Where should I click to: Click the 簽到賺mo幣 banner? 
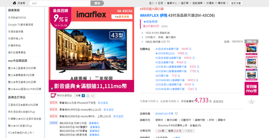click(x=251, y=89)
